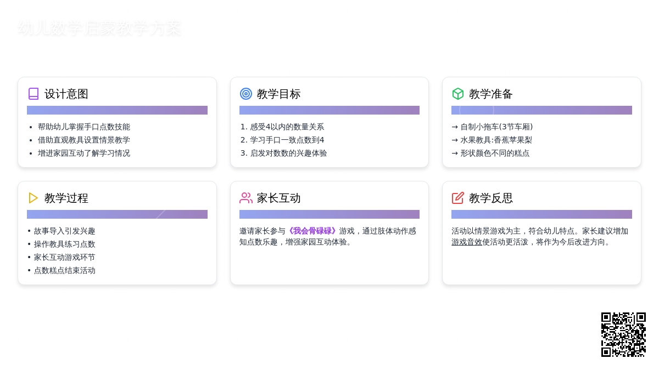Click the book icon beside 设计意图
Viewport: 659px width, 370px height.
[33, 94]
